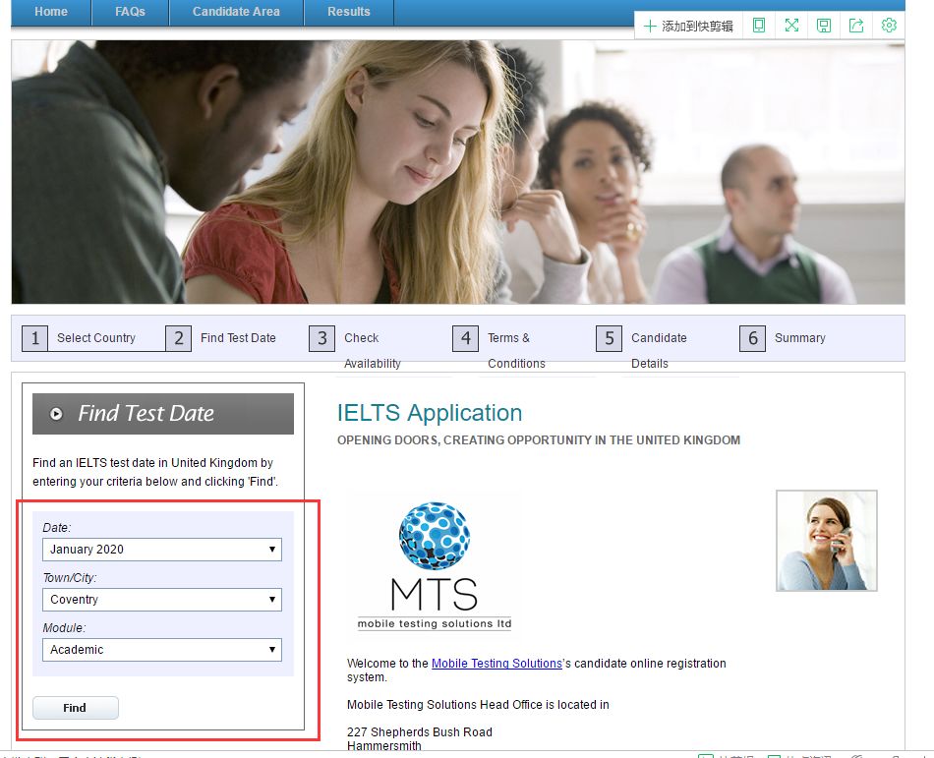Click the 'Module:' field label
The image size is (934, 758).
(x=64, y=627)
